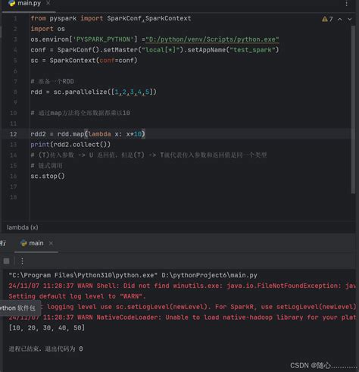Screen dimensions: 359x372
Task: Click the Setting default log level message
Action: coord(77,296)
